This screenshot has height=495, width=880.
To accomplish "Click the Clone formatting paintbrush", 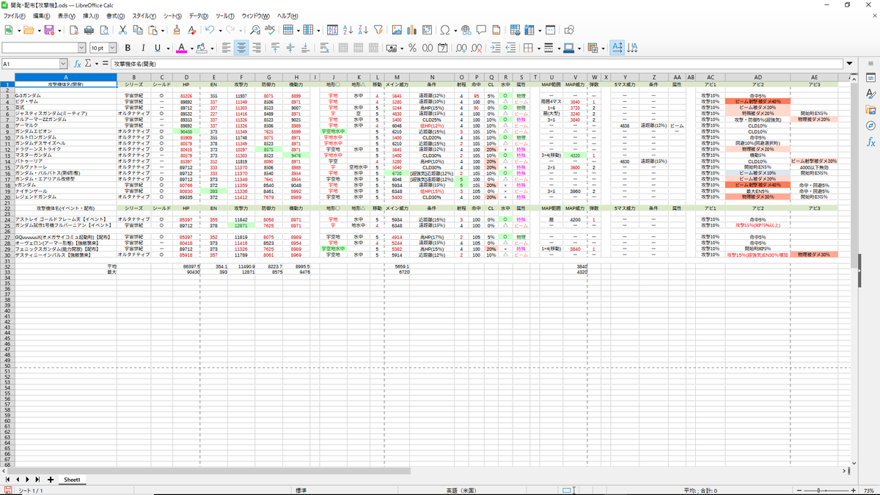I will coord(177,30).
